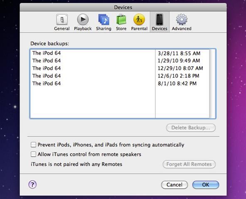246x199 pixels.
Task: Open Playback preferences play-button icon
Action: tap(83, 20)
